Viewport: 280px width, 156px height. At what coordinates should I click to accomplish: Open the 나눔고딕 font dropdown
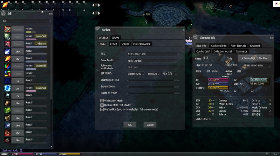point(170,74)
